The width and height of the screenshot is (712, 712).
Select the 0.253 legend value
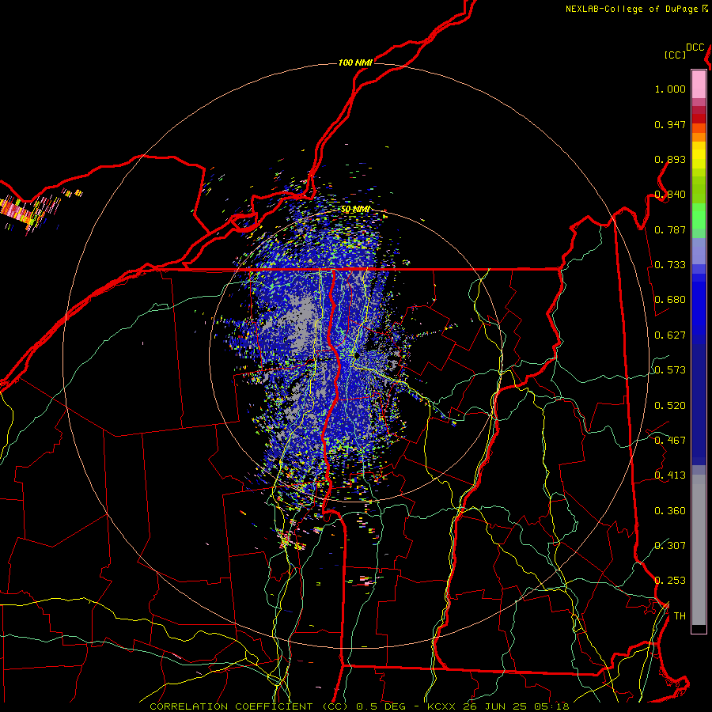click(670, 581)
